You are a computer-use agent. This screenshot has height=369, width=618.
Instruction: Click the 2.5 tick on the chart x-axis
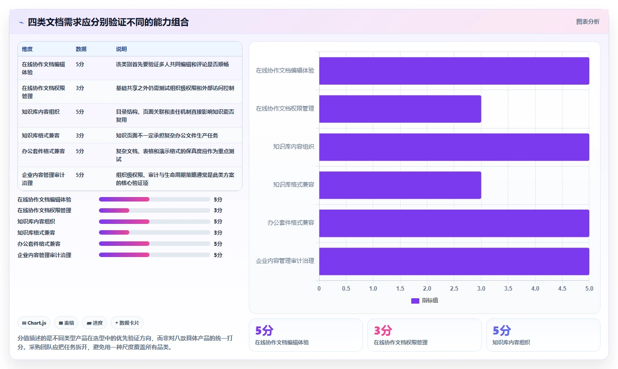coord(454,289)
